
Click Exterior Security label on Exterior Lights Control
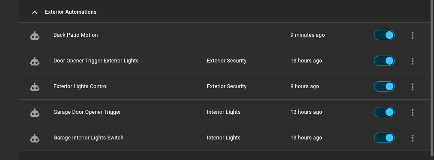click(x=227, y=86)
